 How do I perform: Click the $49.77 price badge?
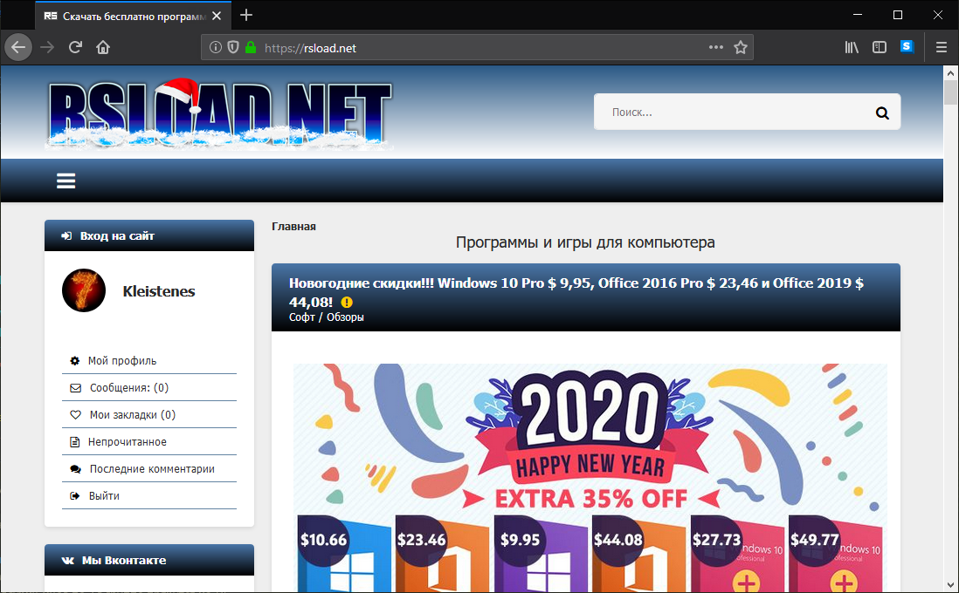[x=815, y=540]
